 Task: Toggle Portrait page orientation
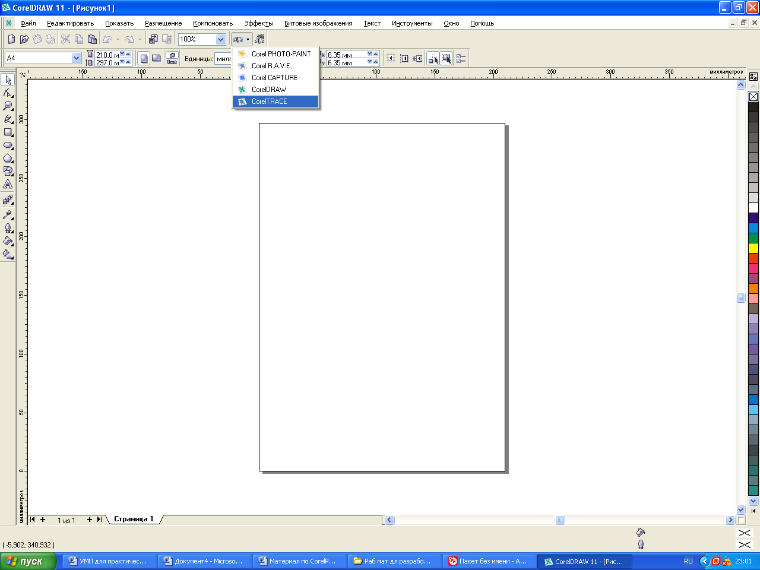pyautogui.click(x=144, y=58)
